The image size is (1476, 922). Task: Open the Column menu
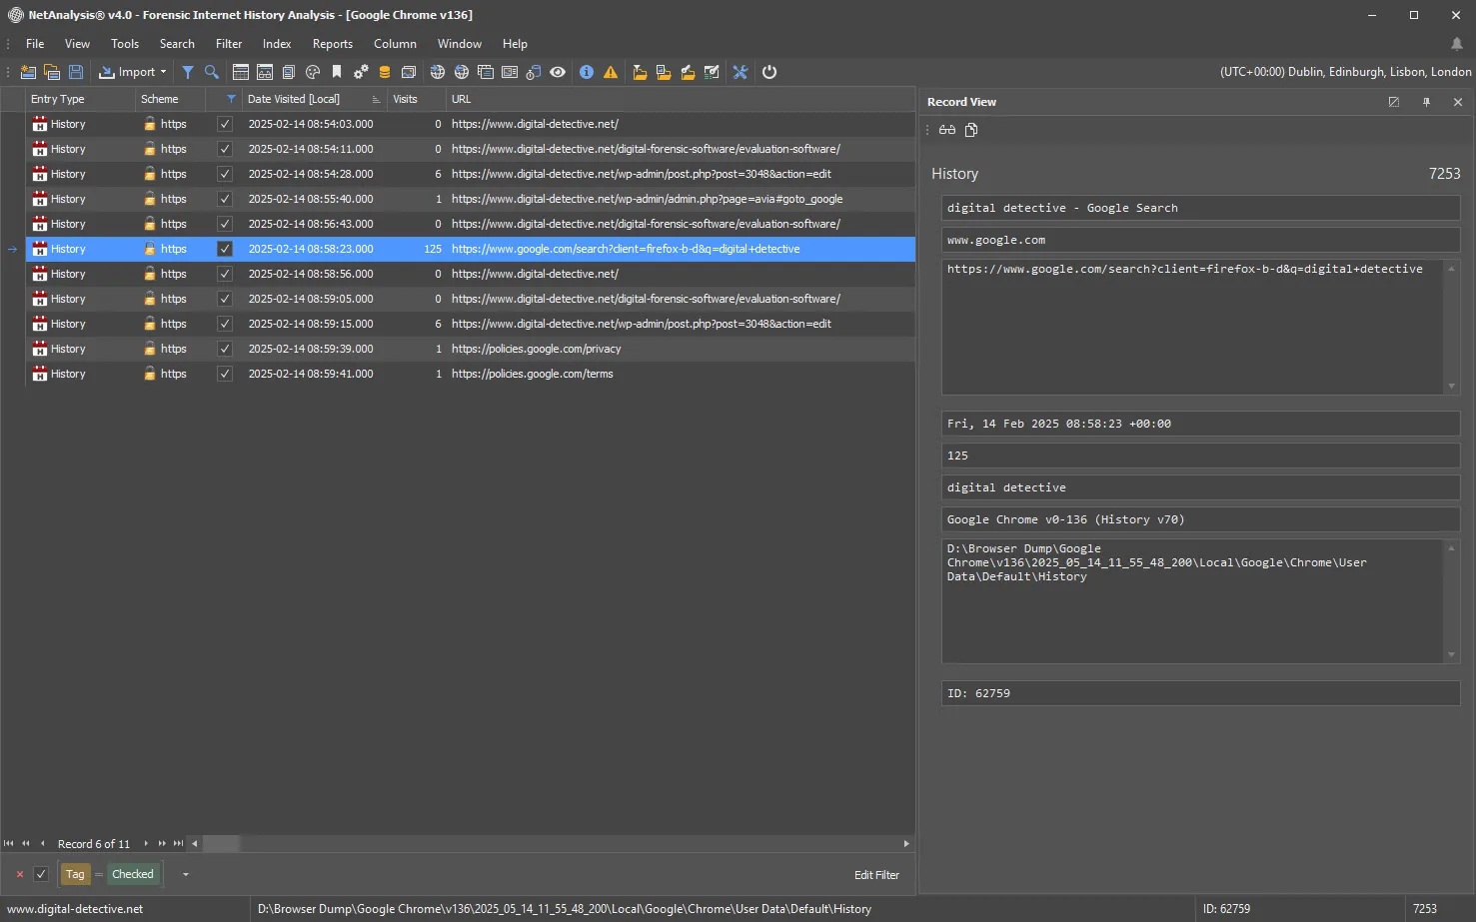[395, 44]
